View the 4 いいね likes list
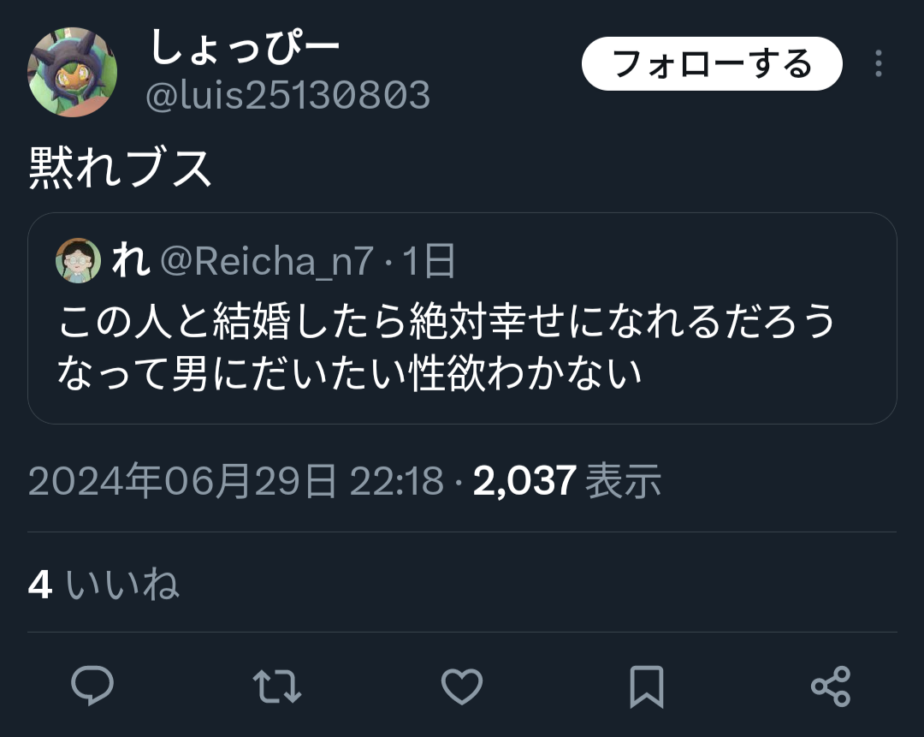 click(x=104, y=585)
